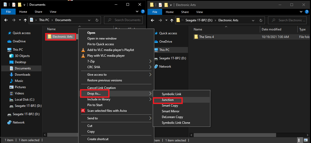
Task: Go forward in Documents window
Action: click(14, 20)
